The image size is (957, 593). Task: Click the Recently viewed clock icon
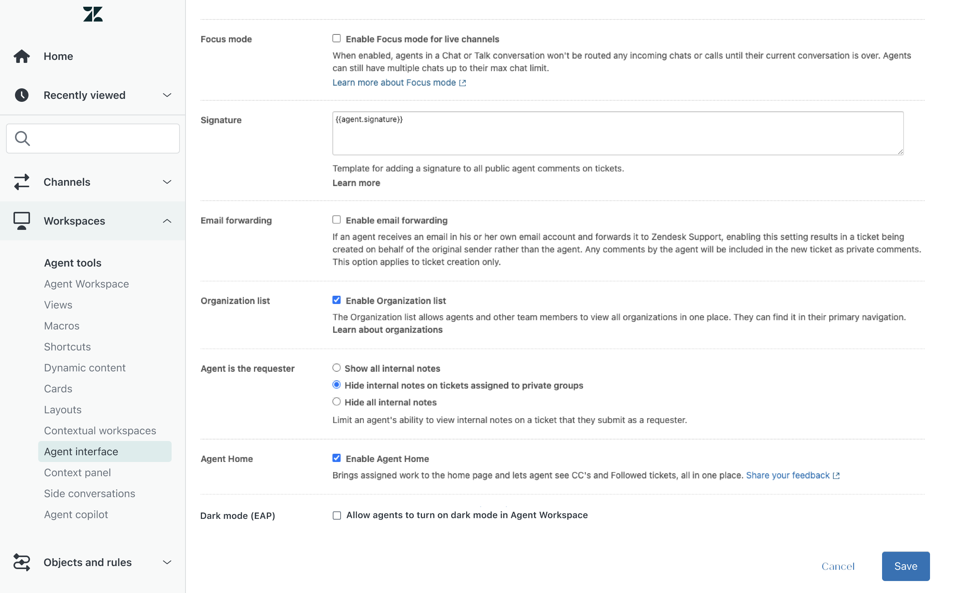[x=22, y=95]
